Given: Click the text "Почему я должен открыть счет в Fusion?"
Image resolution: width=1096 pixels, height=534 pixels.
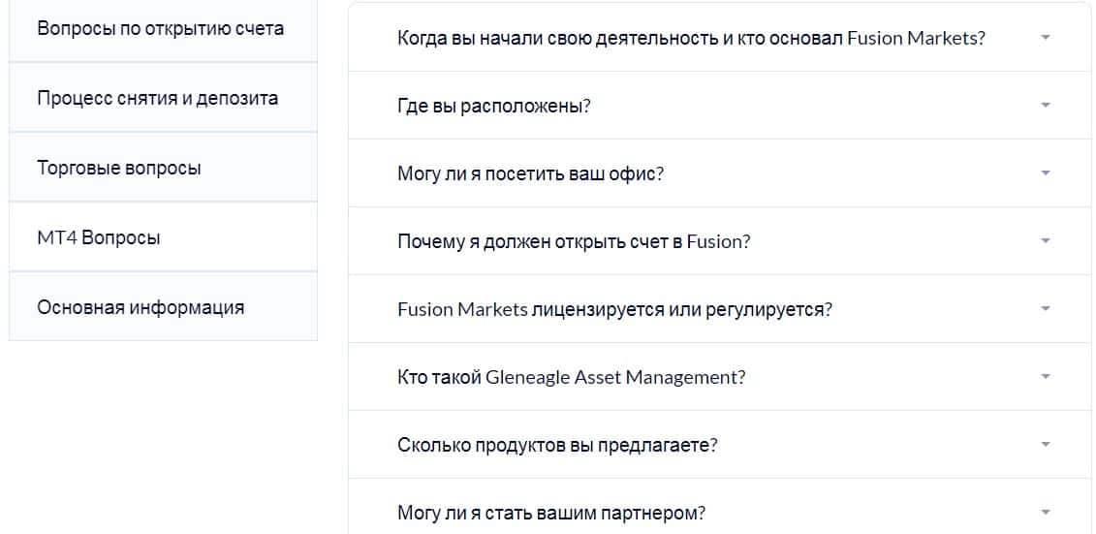Looking at the screenshot, I should 574,241.
